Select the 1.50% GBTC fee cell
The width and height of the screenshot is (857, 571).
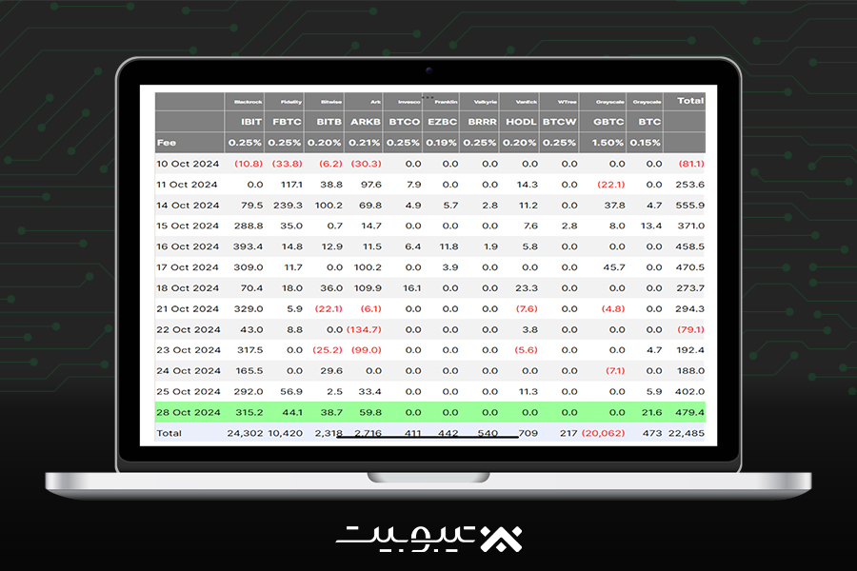[x=608, y=143]
